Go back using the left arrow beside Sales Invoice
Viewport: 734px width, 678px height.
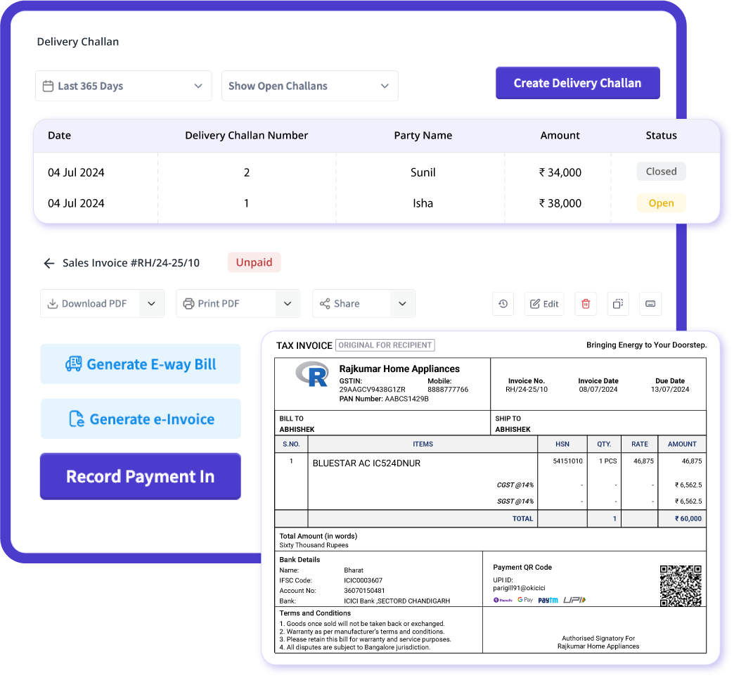tap(48, 262)
